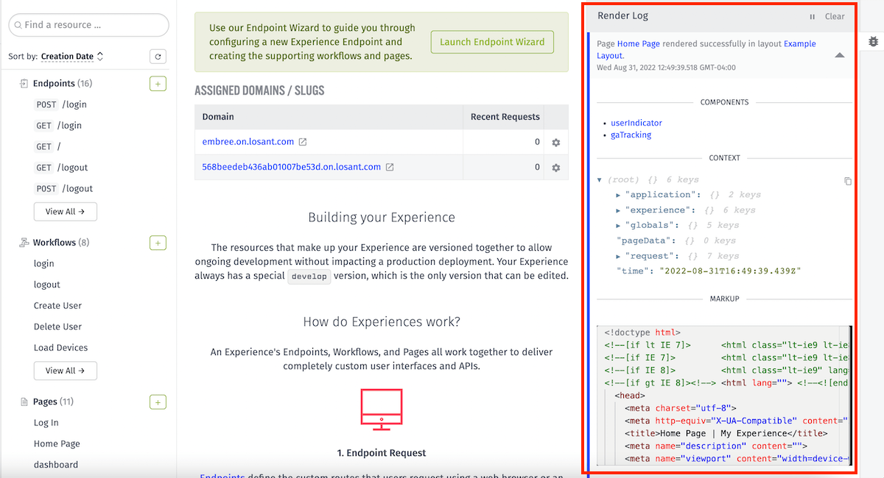
Task: Open settings gear for 568beedeb436ab01007be53d domain
Action: 556,168
